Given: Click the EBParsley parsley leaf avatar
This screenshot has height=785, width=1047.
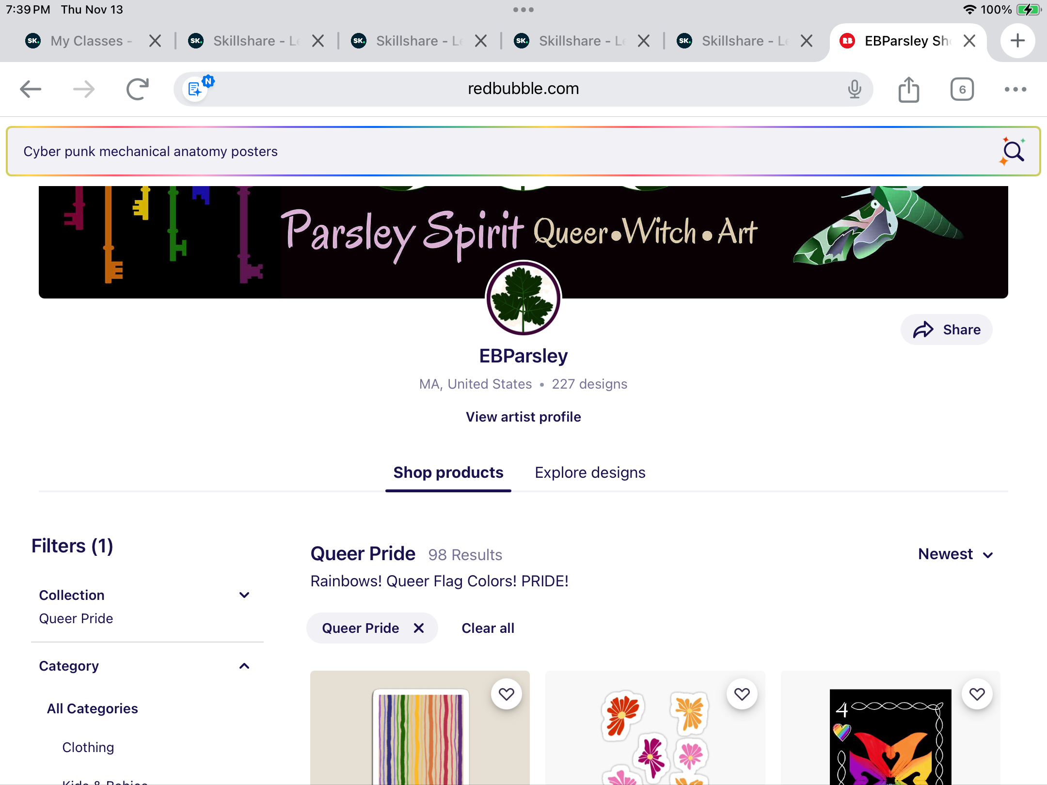Looking at the screenshot, I should coord(523,298).
